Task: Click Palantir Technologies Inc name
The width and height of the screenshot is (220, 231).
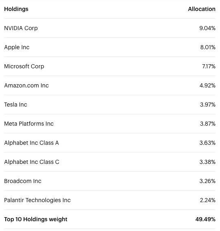Action: (37, 200)
